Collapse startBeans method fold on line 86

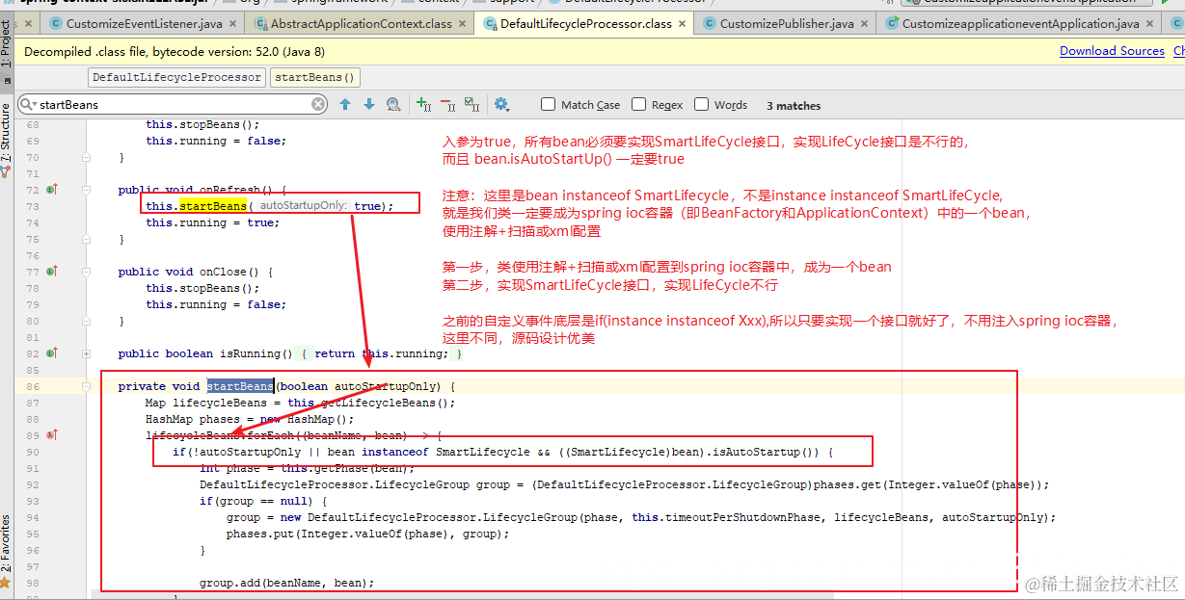tap(87, 386)
